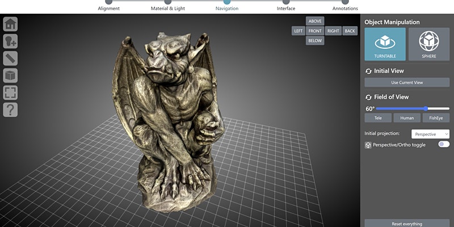This screenshot has width=454, height=227.
Task: Click the home view icon
Action: pyautogui.click(x=10, y=24)
